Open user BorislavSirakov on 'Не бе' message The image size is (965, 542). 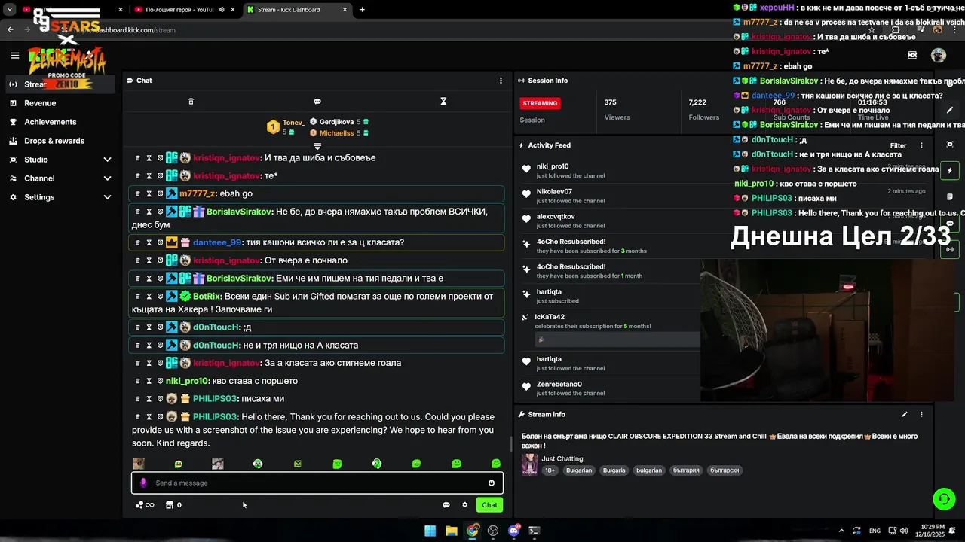click(239, 212)
